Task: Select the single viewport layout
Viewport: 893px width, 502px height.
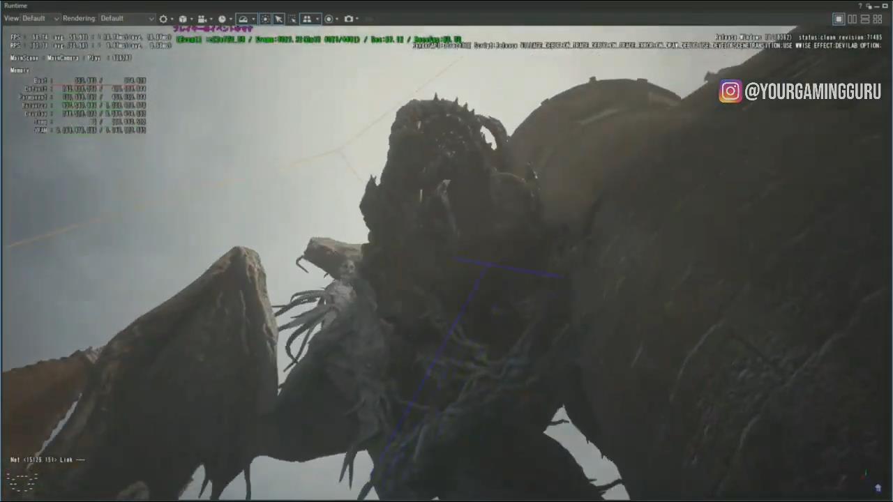Action: click(839, 20)
